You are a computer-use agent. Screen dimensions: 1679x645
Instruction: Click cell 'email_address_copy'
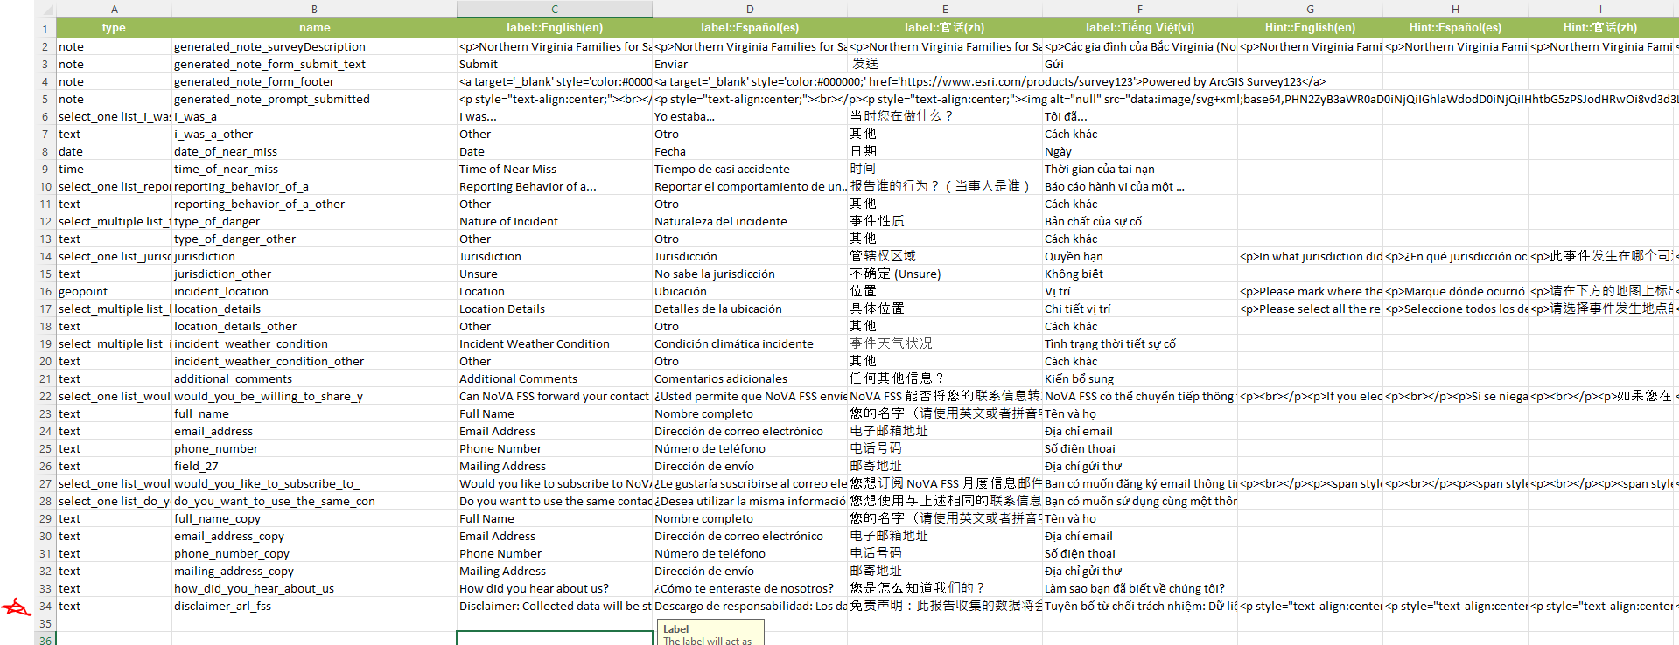point(314,536)
